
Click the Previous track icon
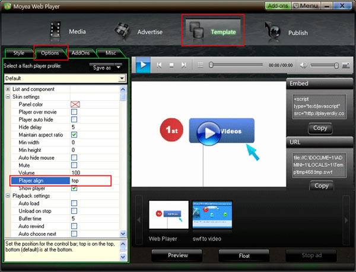coord(159,65)
